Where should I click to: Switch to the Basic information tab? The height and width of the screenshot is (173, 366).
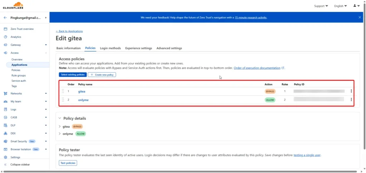68,48
